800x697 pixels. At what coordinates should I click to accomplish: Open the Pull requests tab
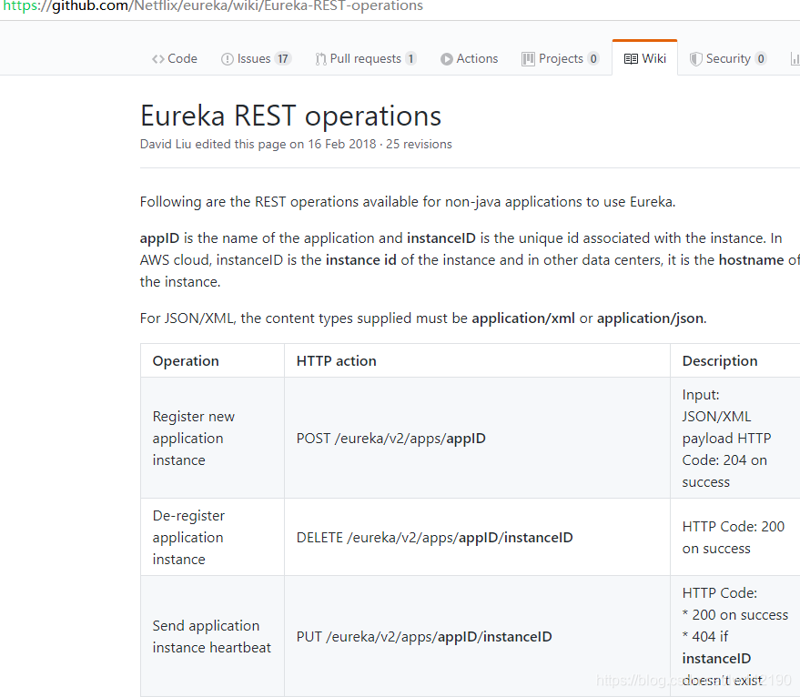(x=366, y=59)
